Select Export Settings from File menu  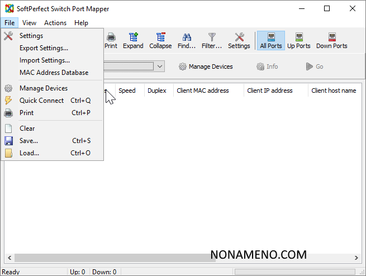click(44, 48)
